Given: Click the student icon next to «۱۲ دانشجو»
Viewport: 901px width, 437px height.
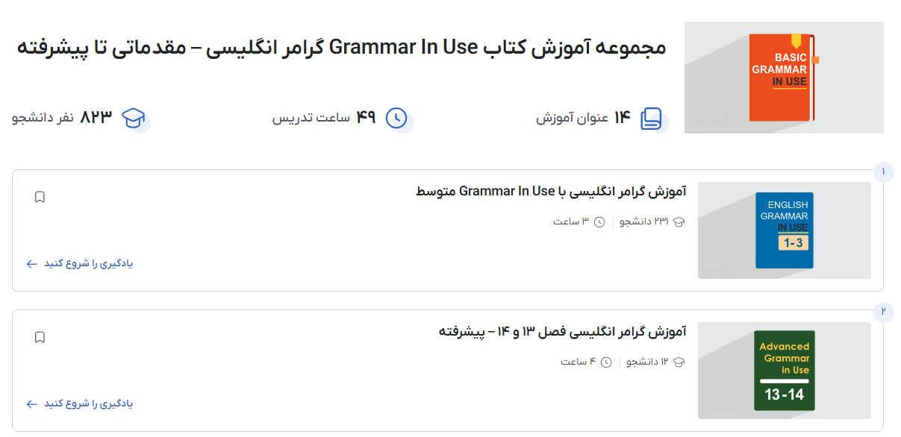Looking at the screenshot, I should (x=677, y=362).
